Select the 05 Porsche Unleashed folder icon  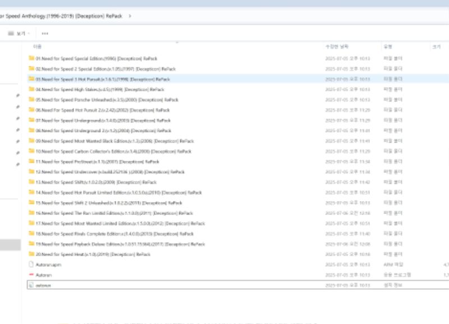point(31,99)
